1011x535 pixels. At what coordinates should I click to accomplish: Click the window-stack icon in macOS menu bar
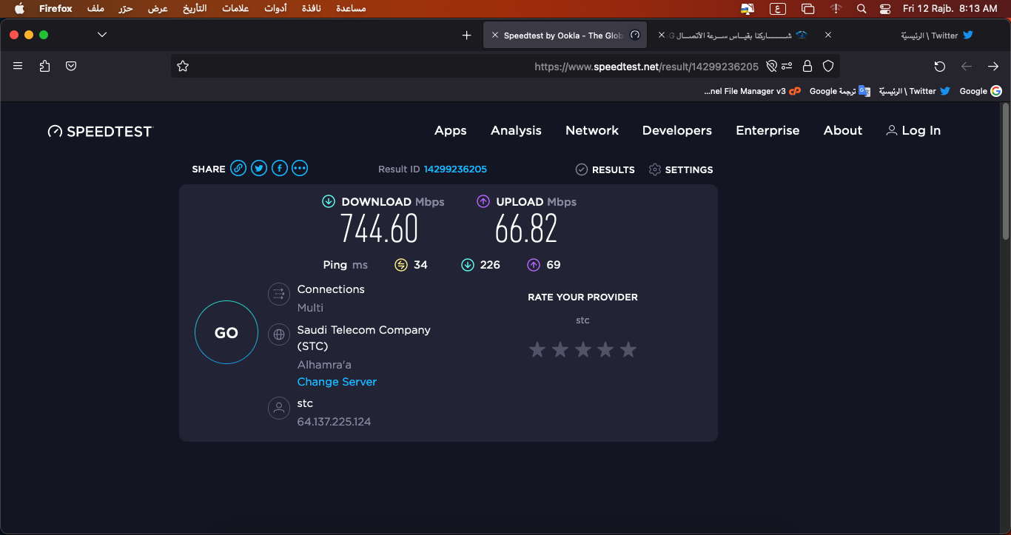(x=807, y=9)
